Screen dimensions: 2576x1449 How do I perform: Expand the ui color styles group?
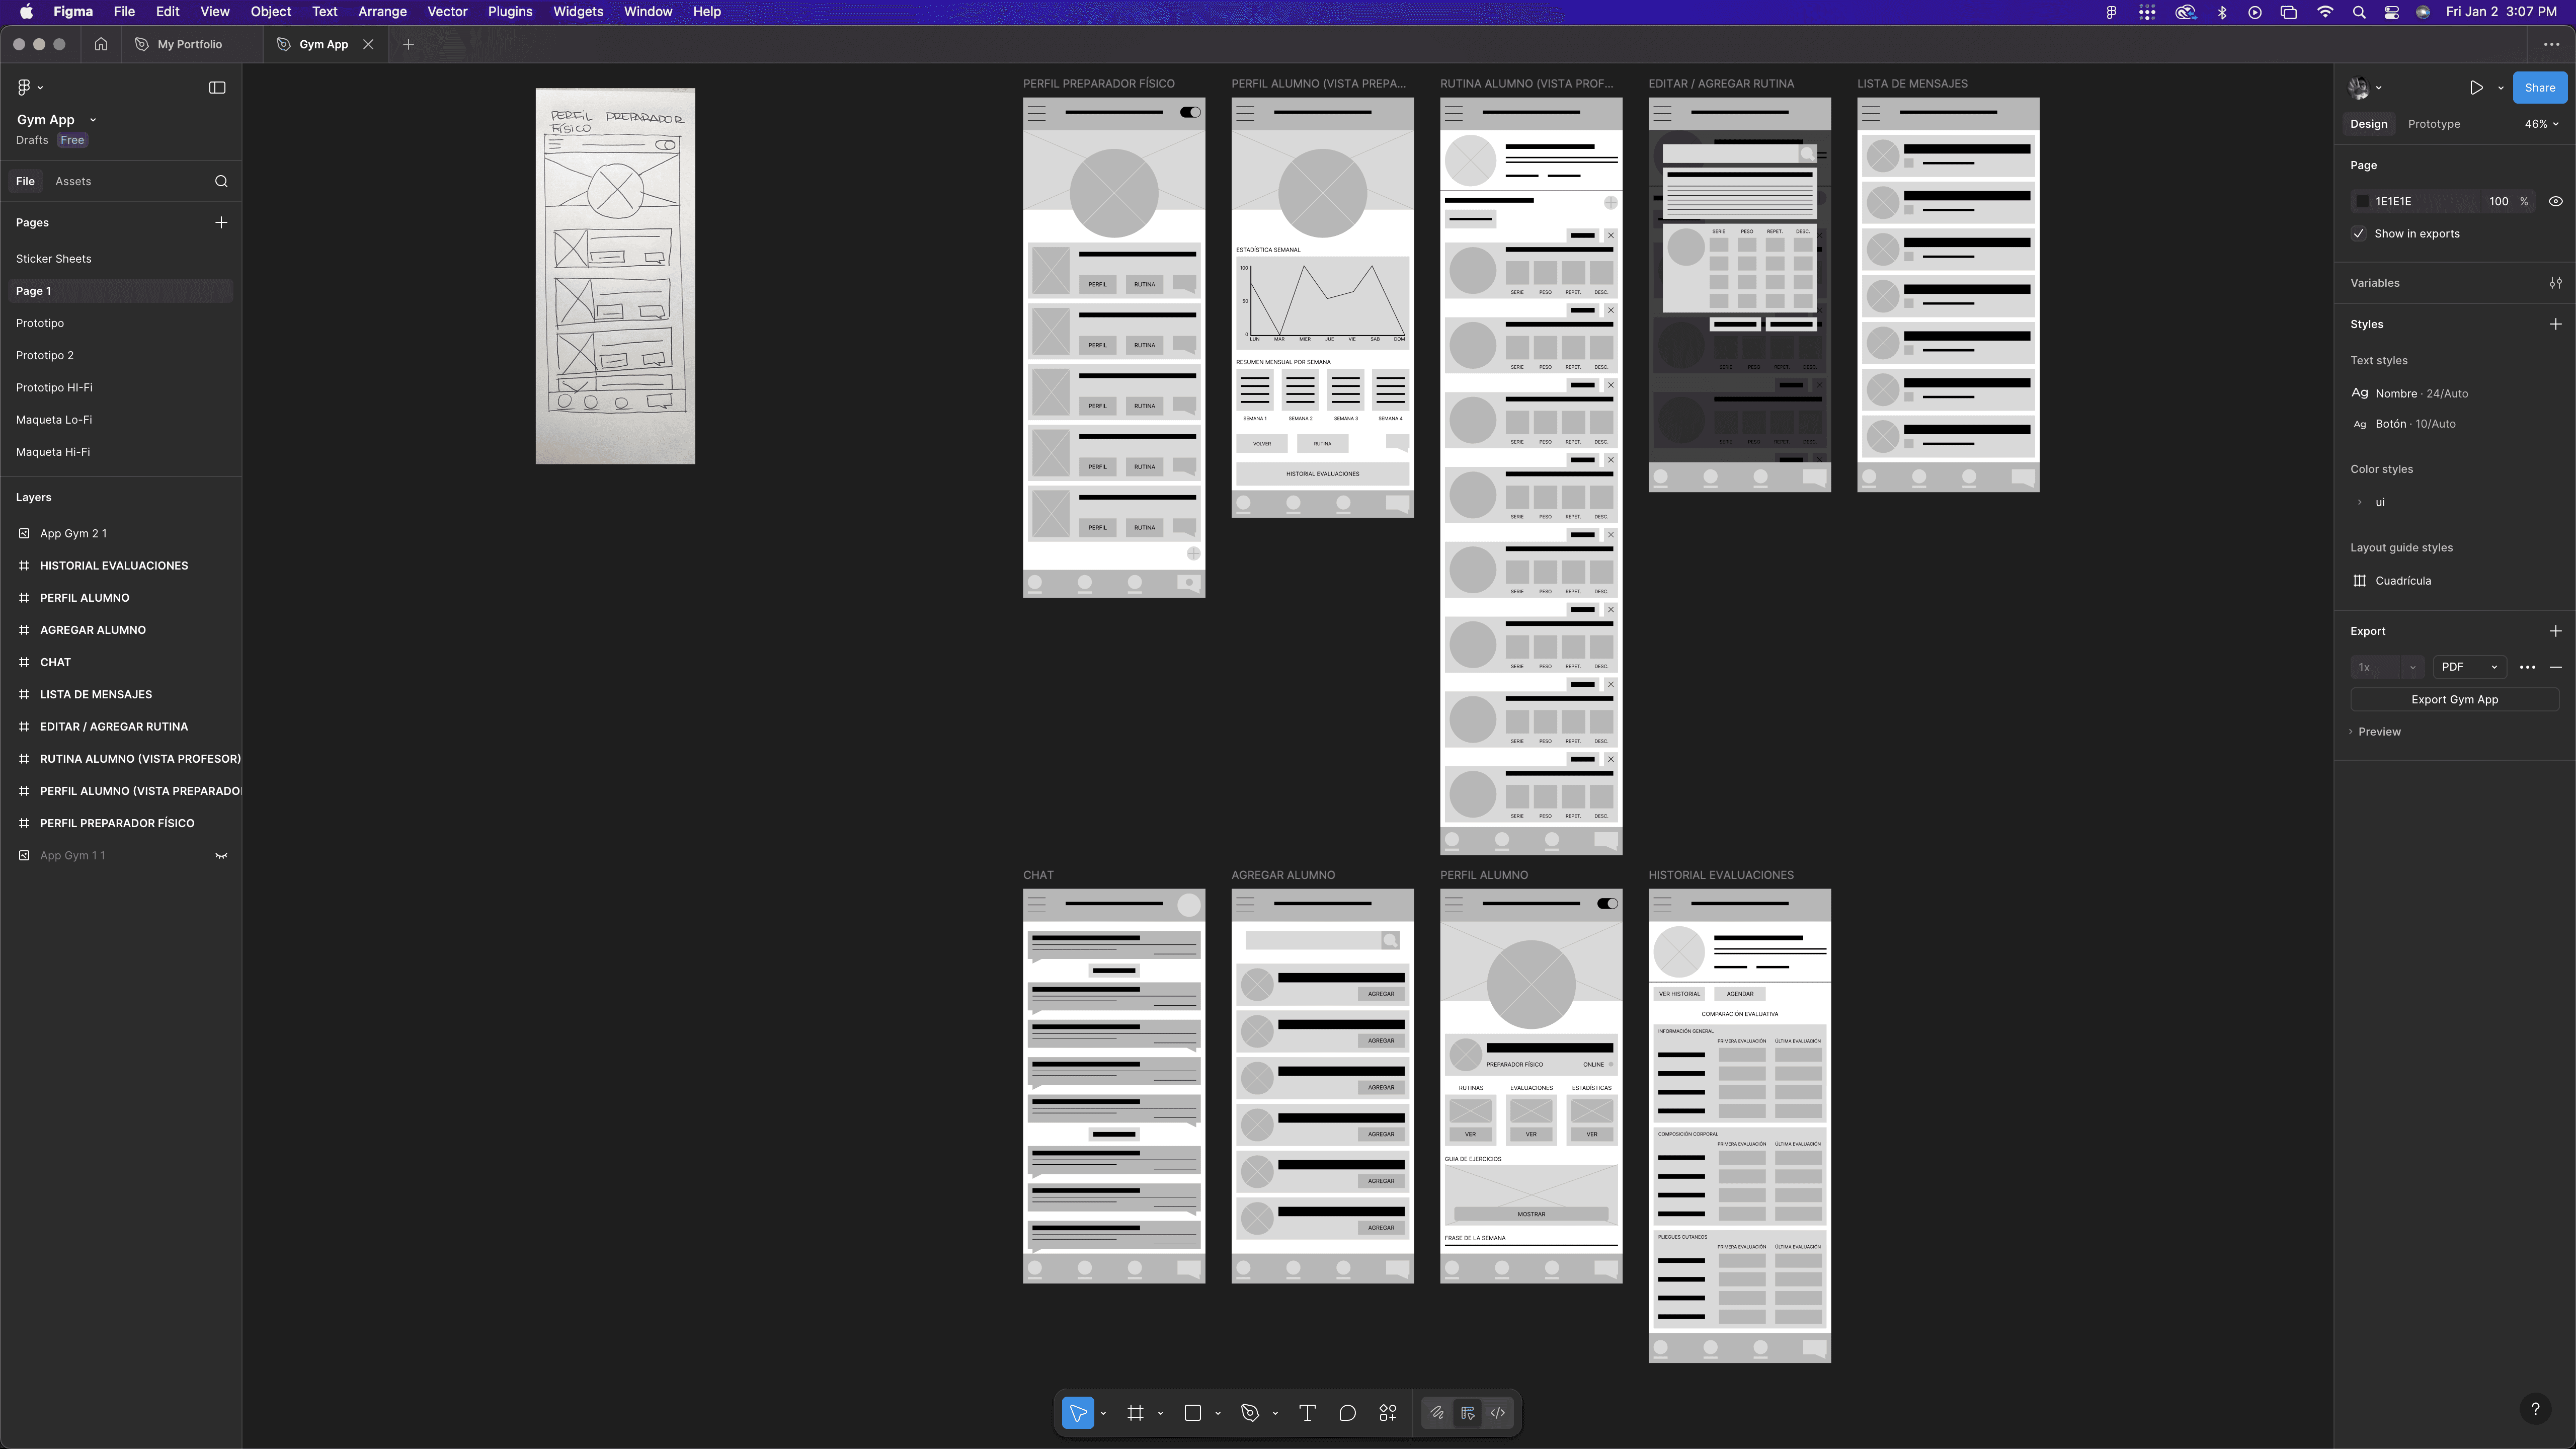2360,502
